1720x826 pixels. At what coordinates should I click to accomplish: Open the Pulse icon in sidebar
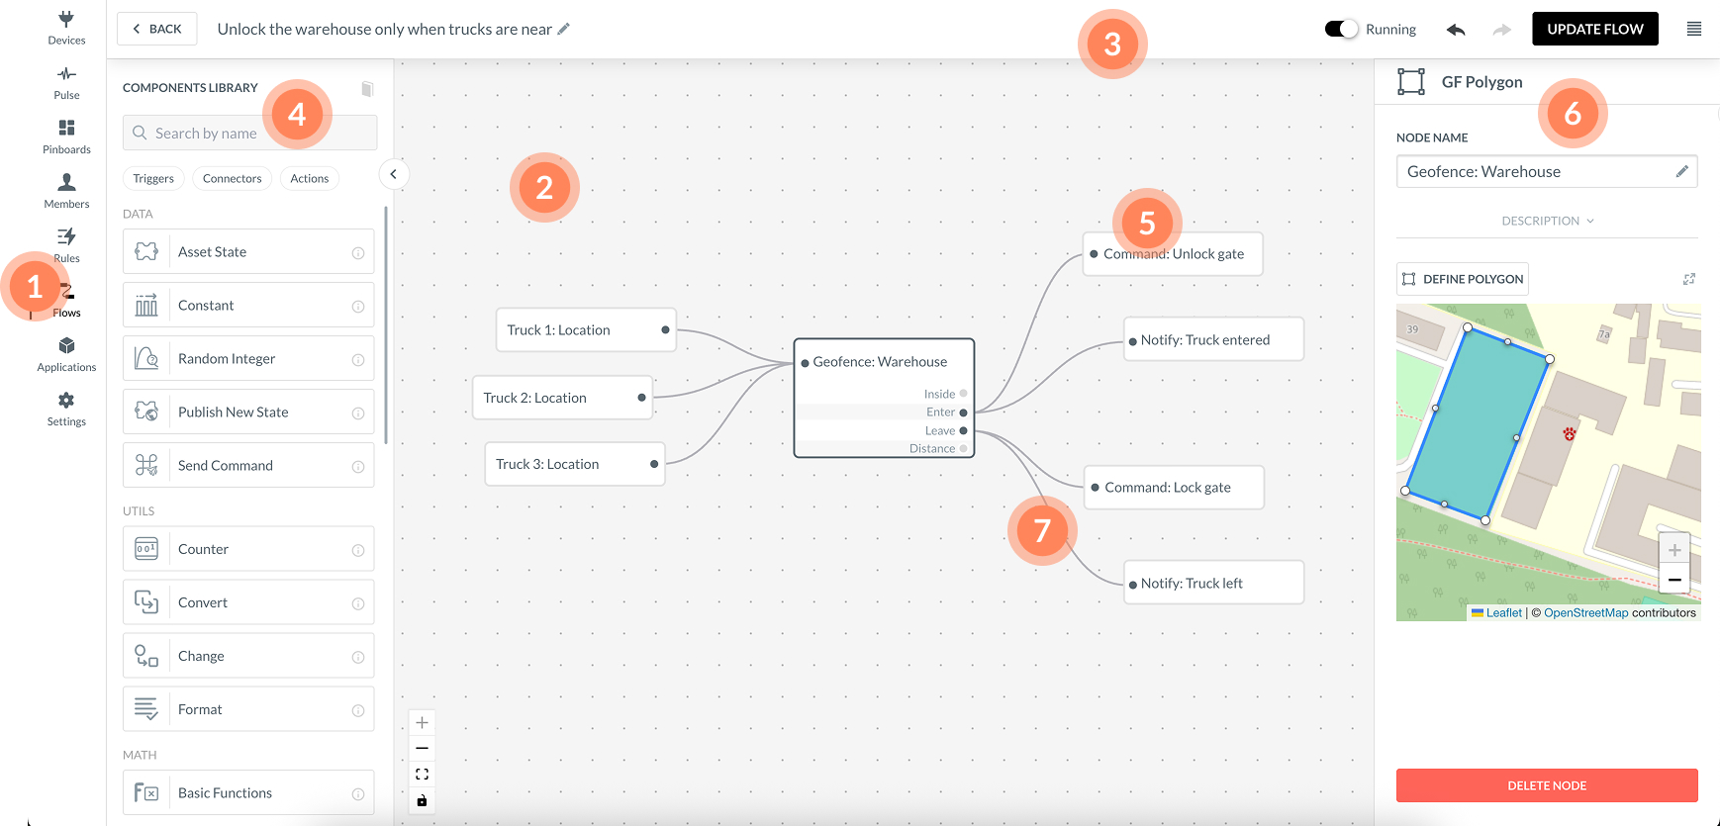pos(66,82)
